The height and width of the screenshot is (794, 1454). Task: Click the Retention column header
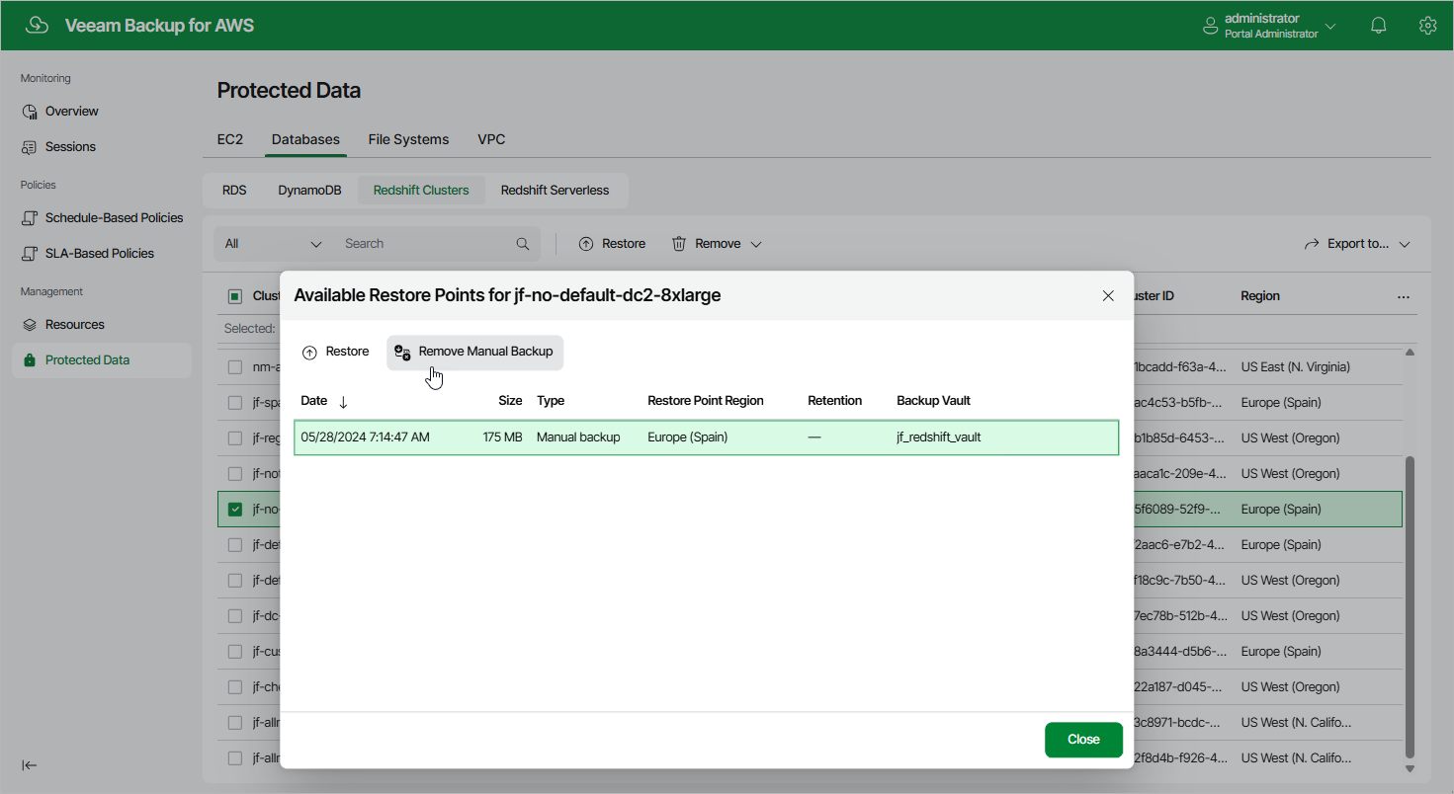click(834, 401)
